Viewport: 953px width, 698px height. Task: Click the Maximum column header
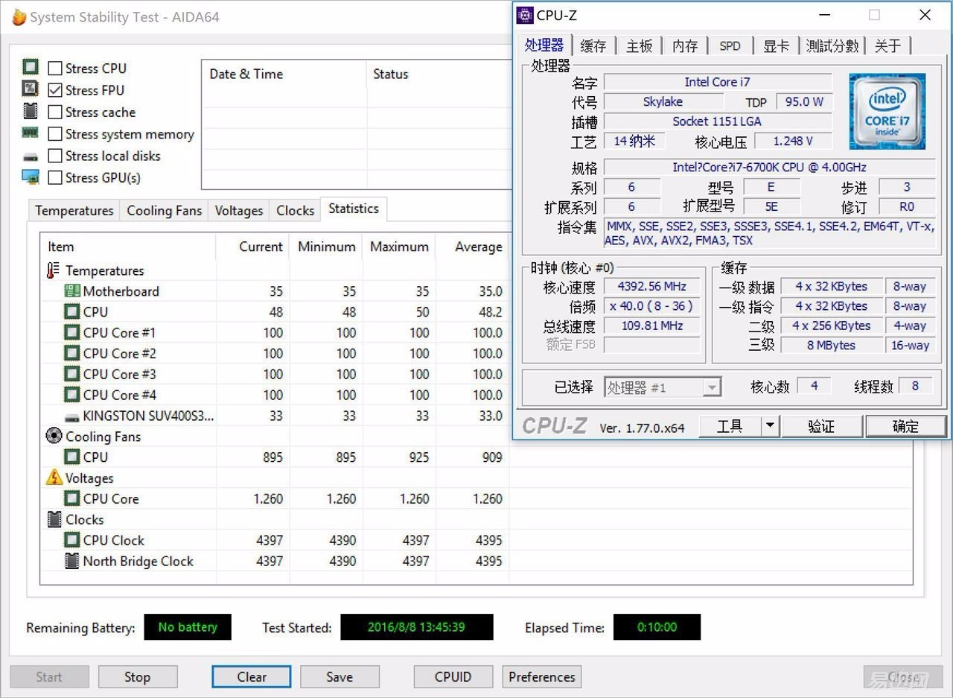tap(399, 247)
